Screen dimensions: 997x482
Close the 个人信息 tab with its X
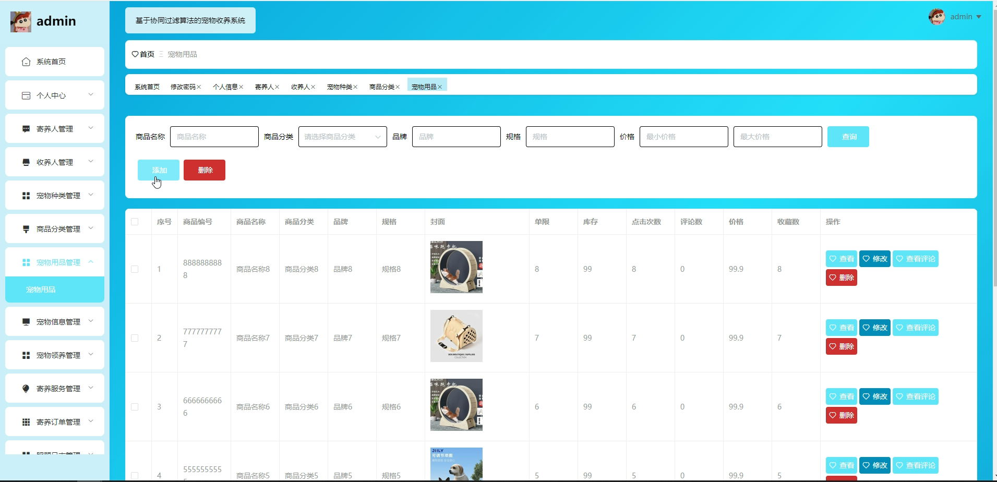pyautogui.click(x=241, y=87)
